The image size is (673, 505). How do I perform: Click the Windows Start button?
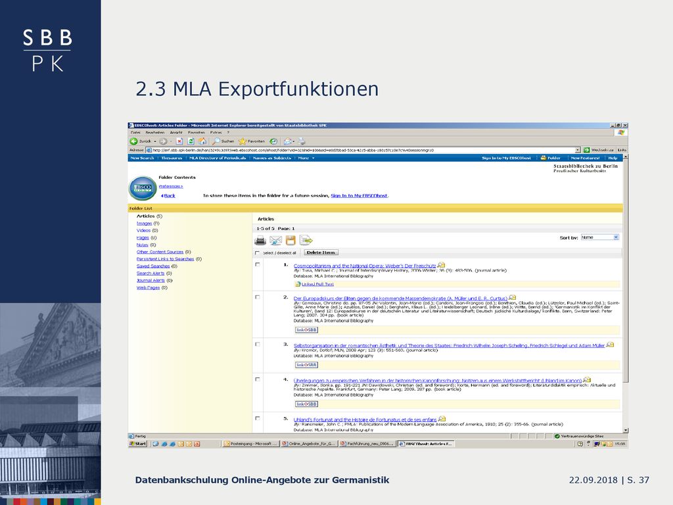pos(138,444)
